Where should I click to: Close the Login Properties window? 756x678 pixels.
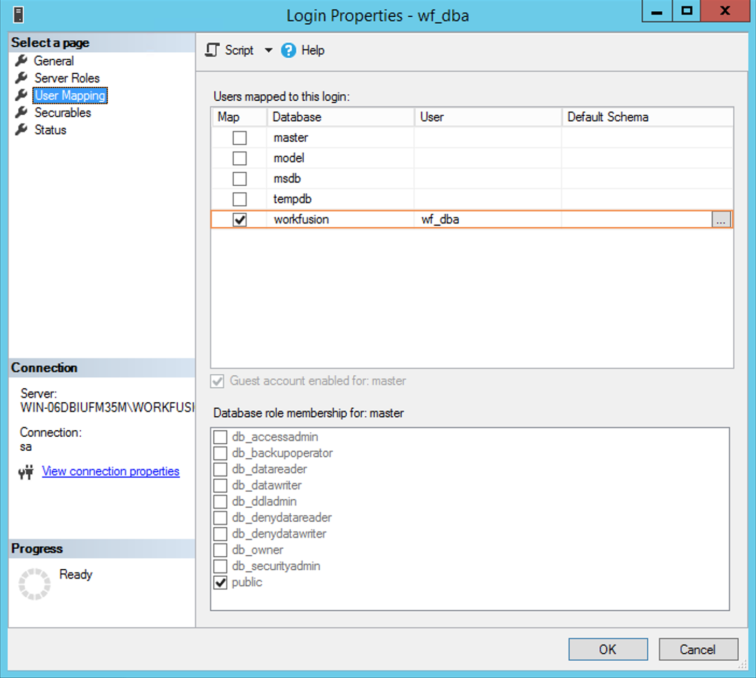pos(725,11)
